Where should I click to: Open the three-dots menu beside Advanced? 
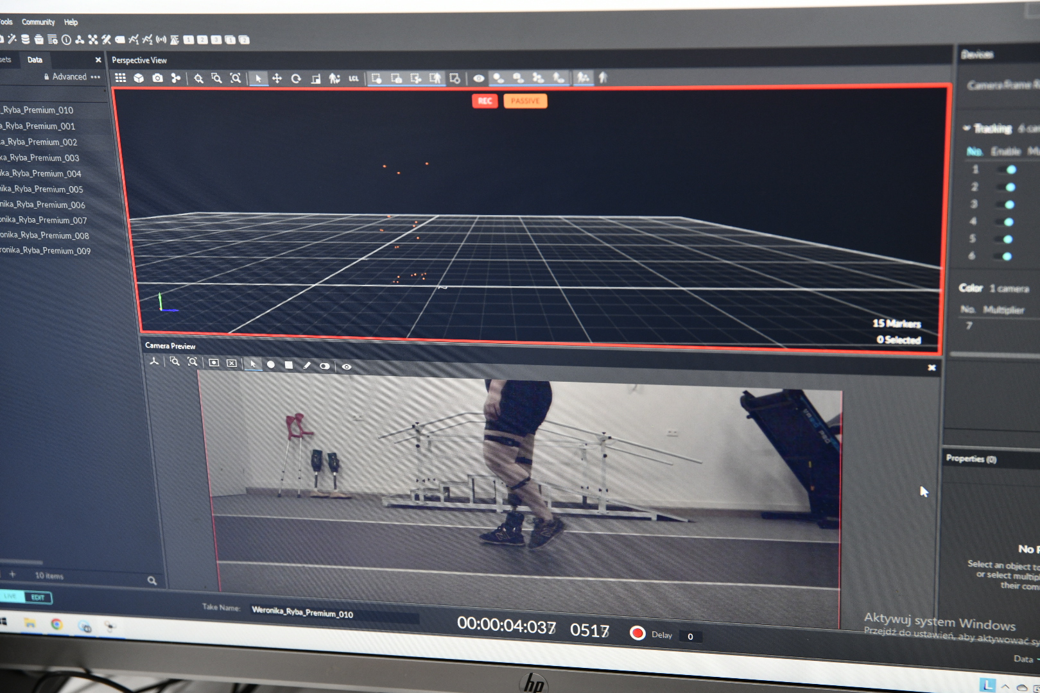[96, 76]
